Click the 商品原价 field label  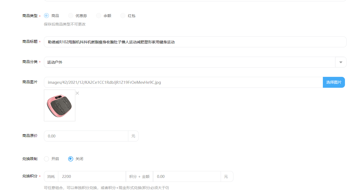(x=30, y=136)
